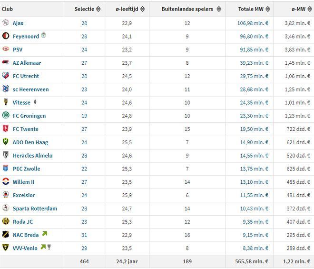This screenshot has width=314, height=269.
Task: Click the trophy icon next to VVV-Venlo
Action: click(49, 247)
